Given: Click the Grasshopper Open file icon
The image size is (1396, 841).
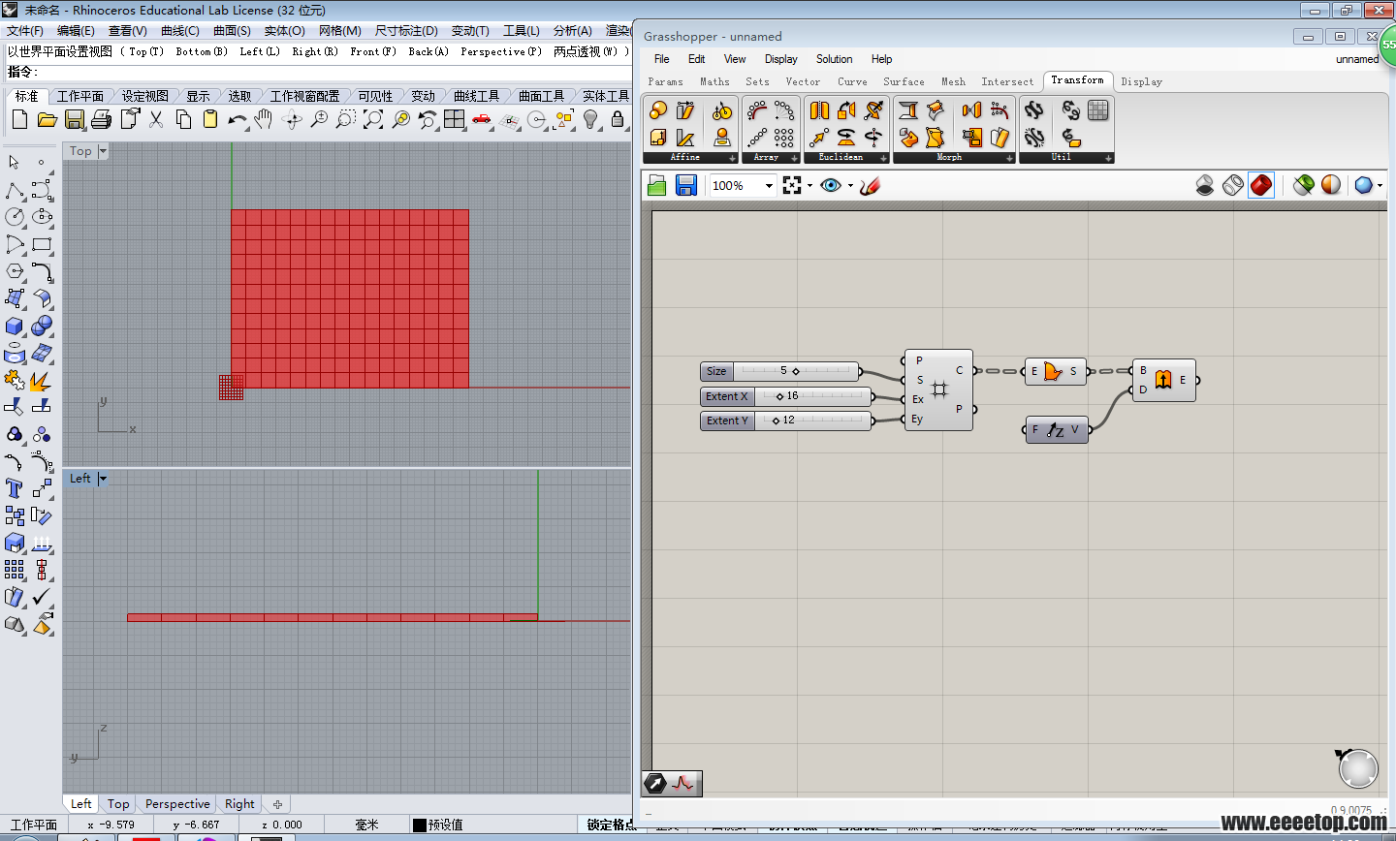Looking at the screenshot, I should [x=657, y=185].
